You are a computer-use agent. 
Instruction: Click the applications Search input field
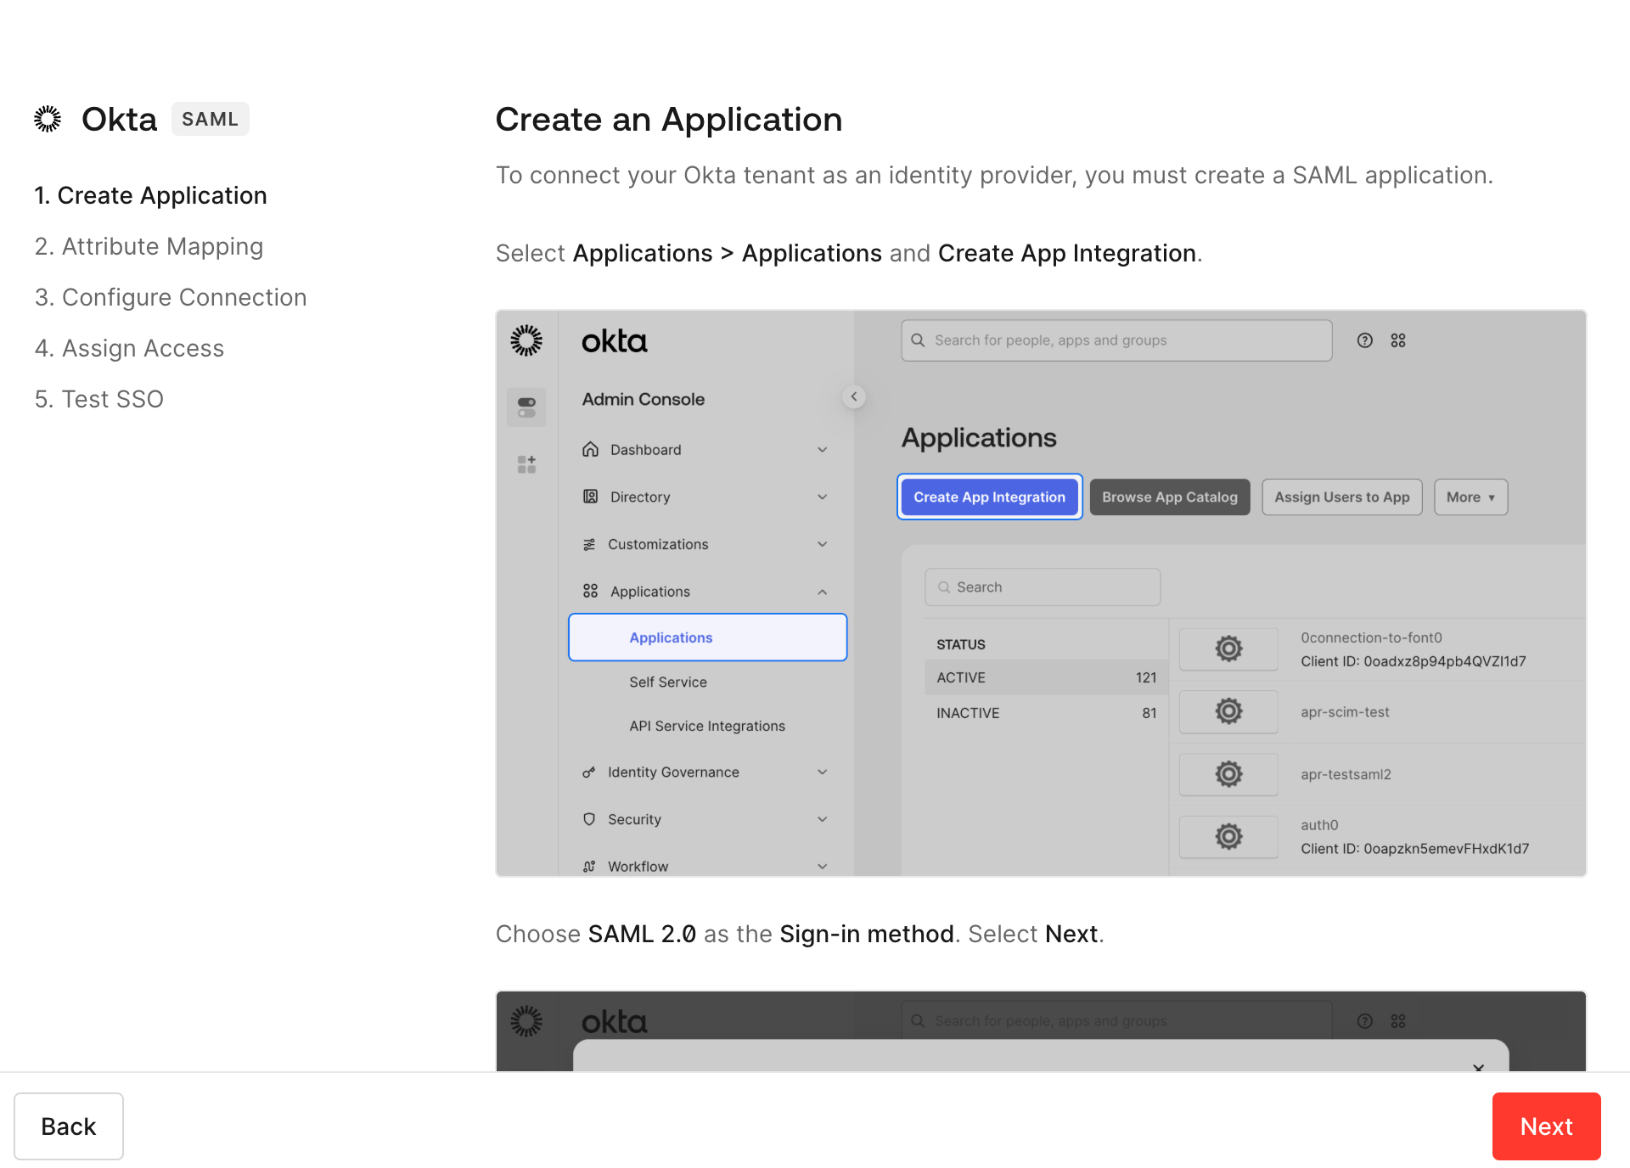[1043, 587]
